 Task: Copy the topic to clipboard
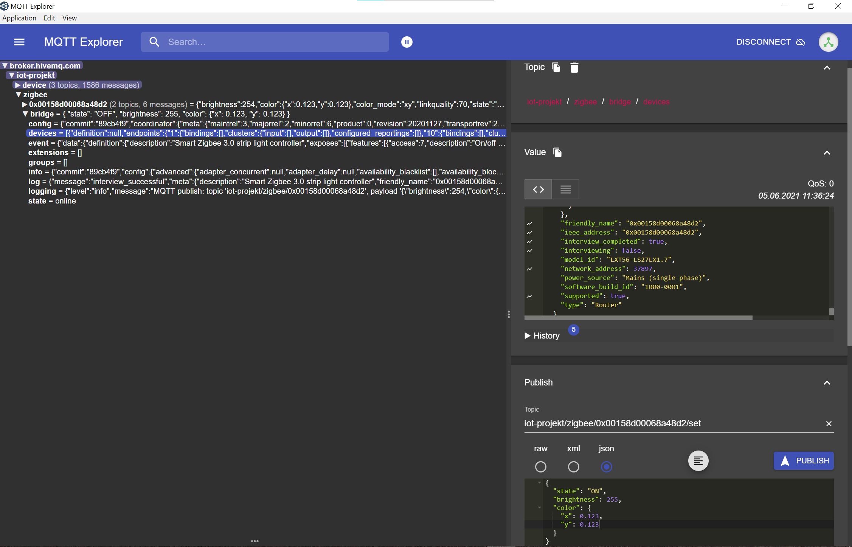coord(556,67)
